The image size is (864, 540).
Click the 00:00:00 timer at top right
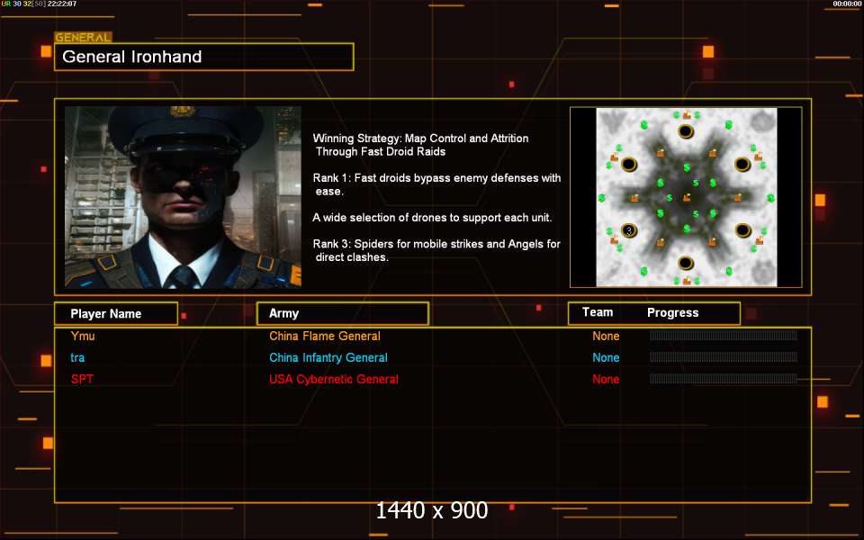click(847, 4)
